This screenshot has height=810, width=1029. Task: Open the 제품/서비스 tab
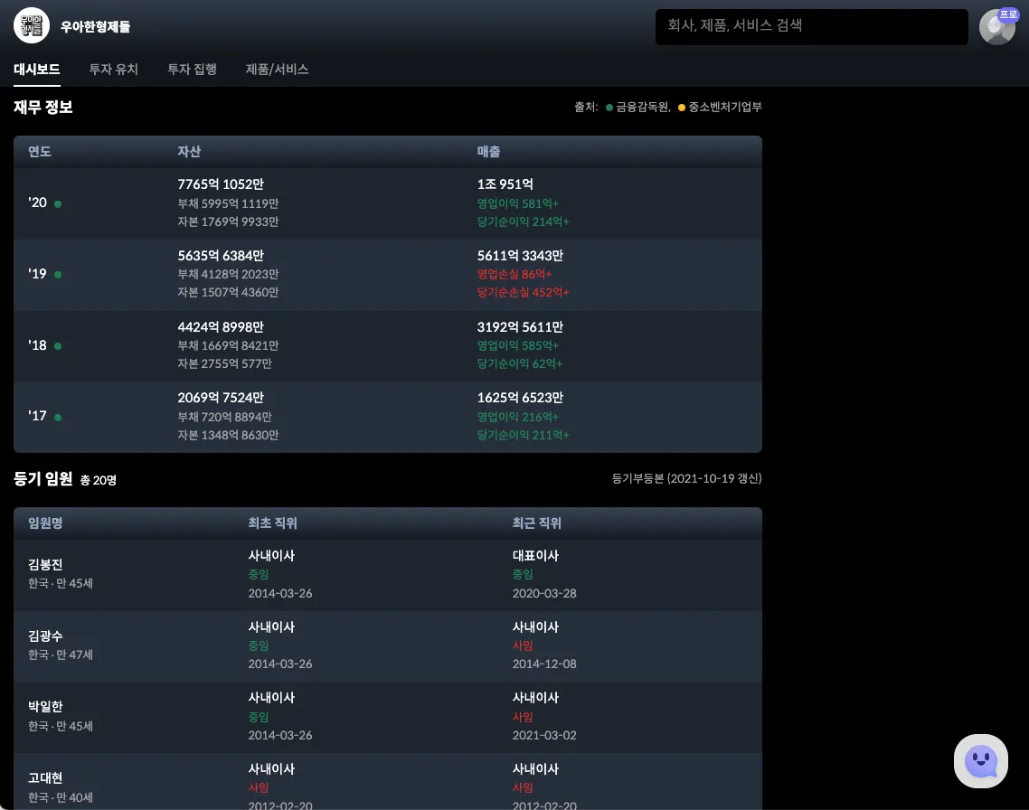277,69
